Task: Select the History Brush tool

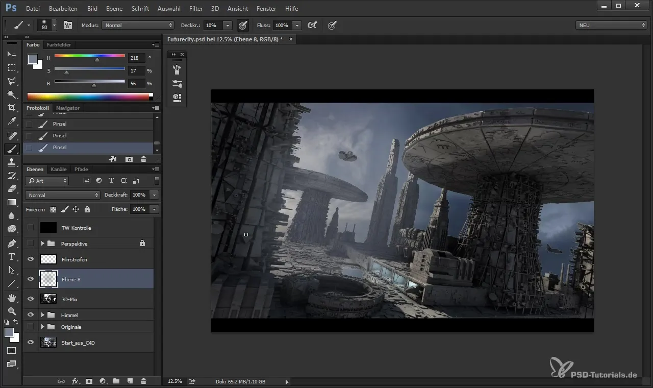Action: click(x=11, y=176)
